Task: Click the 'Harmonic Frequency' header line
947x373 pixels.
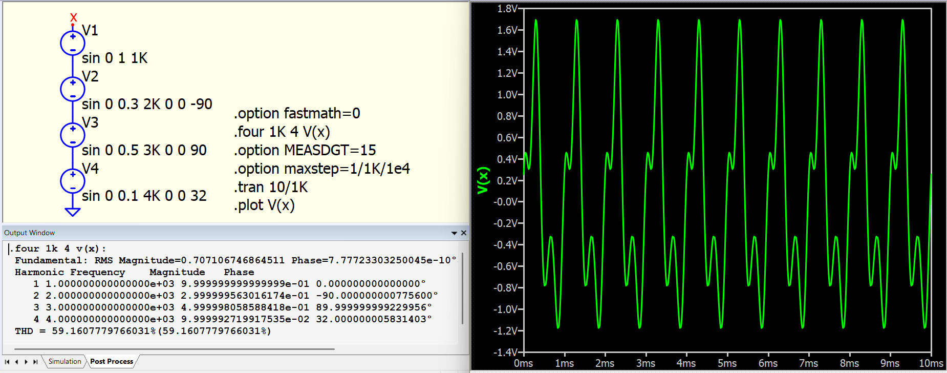Action: (x=70, y=272)
